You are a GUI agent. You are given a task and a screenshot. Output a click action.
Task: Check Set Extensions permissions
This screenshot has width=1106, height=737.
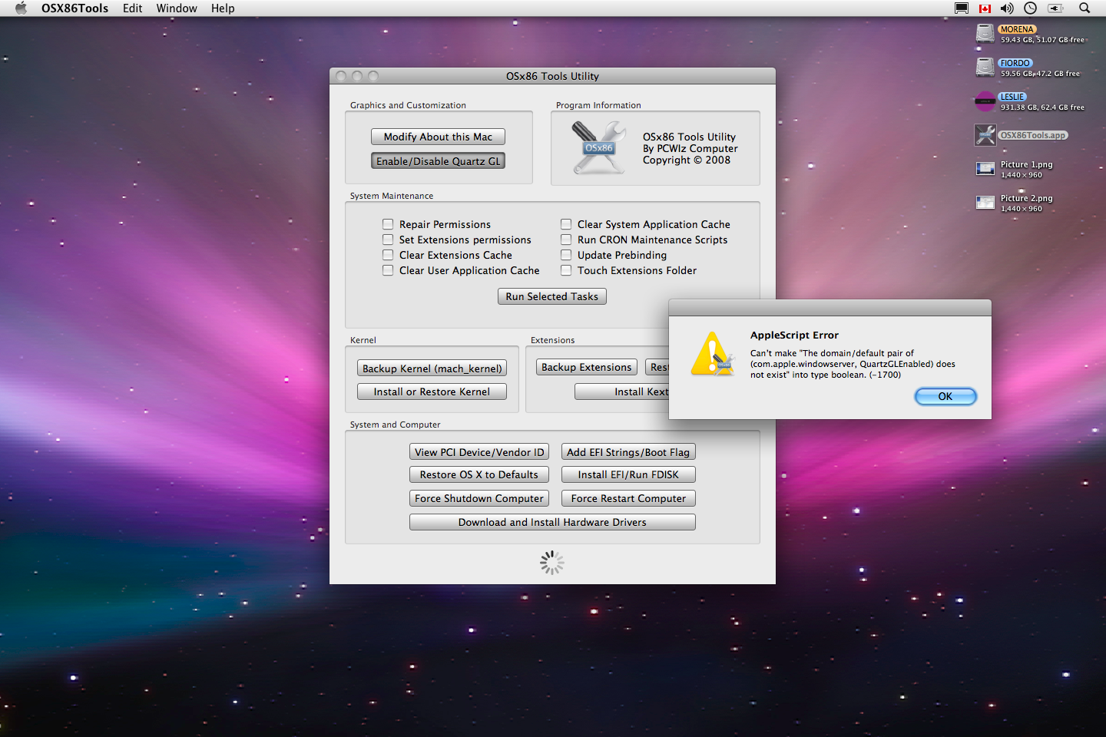point(388,240)
